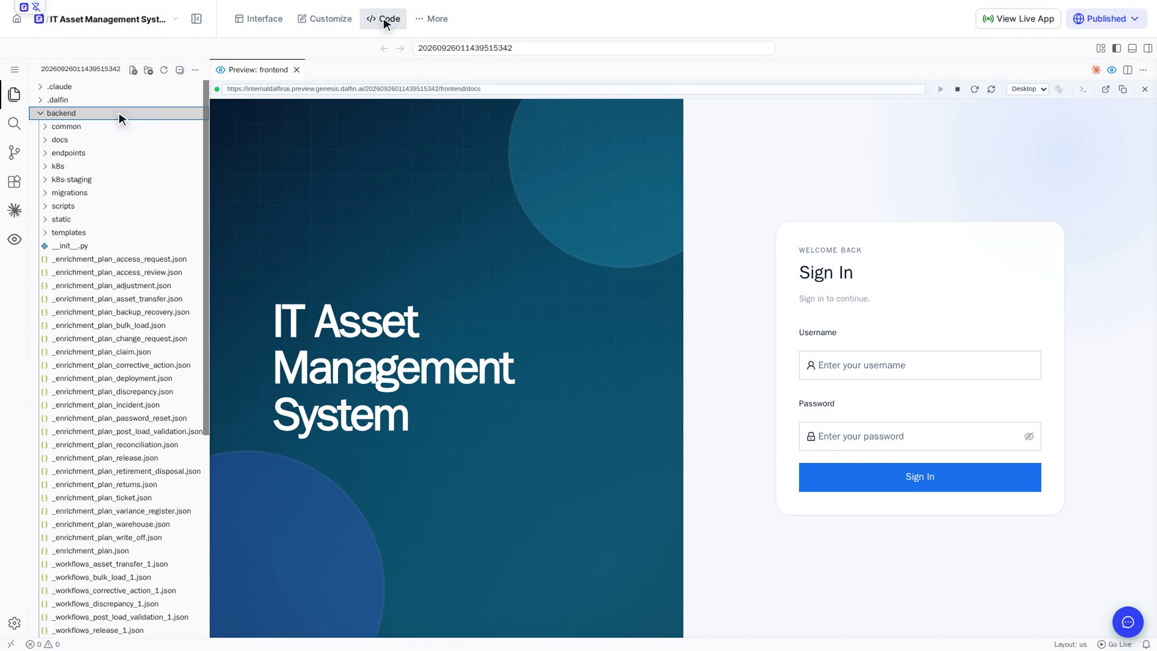
Task: Click the View Live App button
Action: [1018, 19]
